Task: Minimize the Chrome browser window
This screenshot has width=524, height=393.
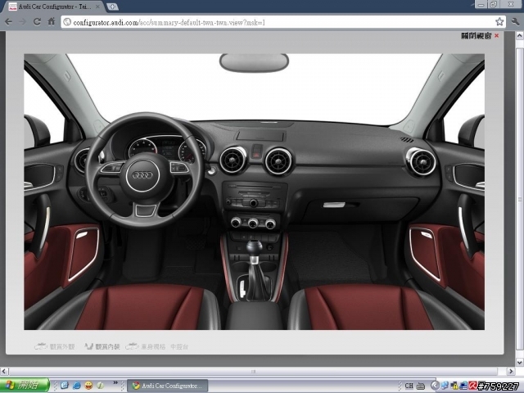Action: pos(481,4)
